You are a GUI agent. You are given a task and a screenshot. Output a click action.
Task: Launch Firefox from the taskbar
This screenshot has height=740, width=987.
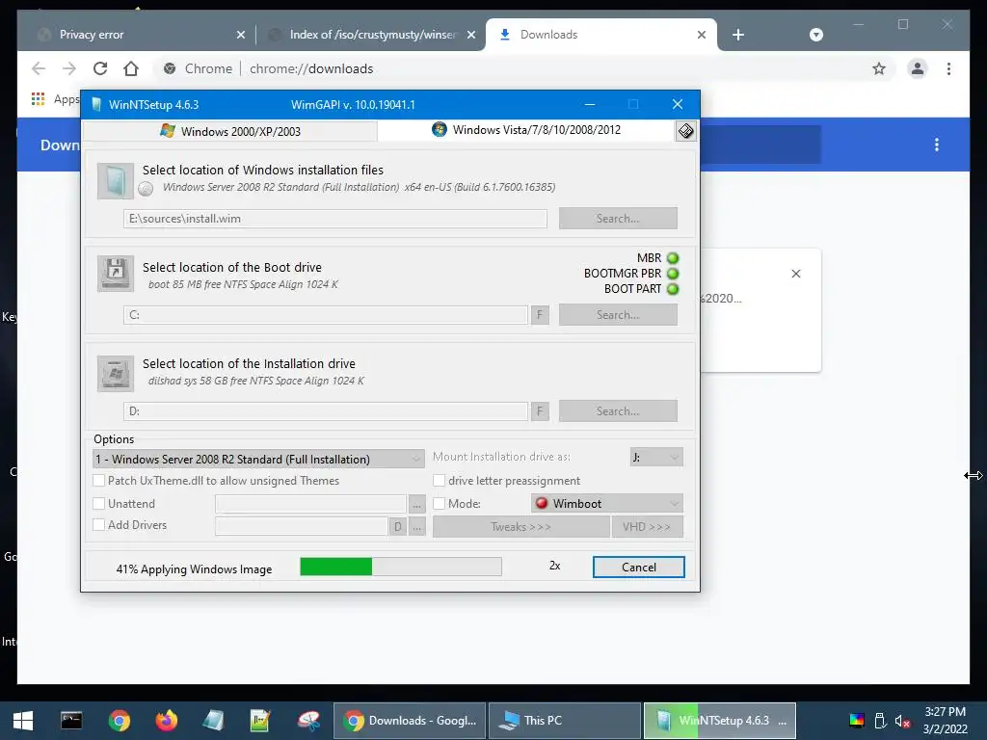pyautogui.click(x=166, y=721)
